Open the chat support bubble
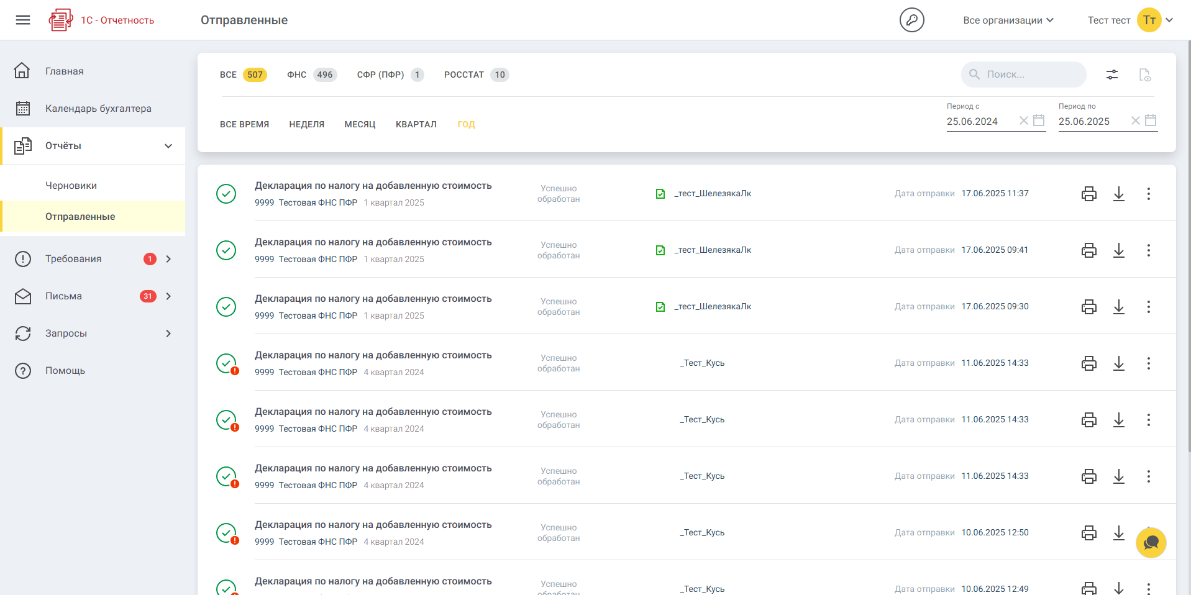 click(1151, 543)
